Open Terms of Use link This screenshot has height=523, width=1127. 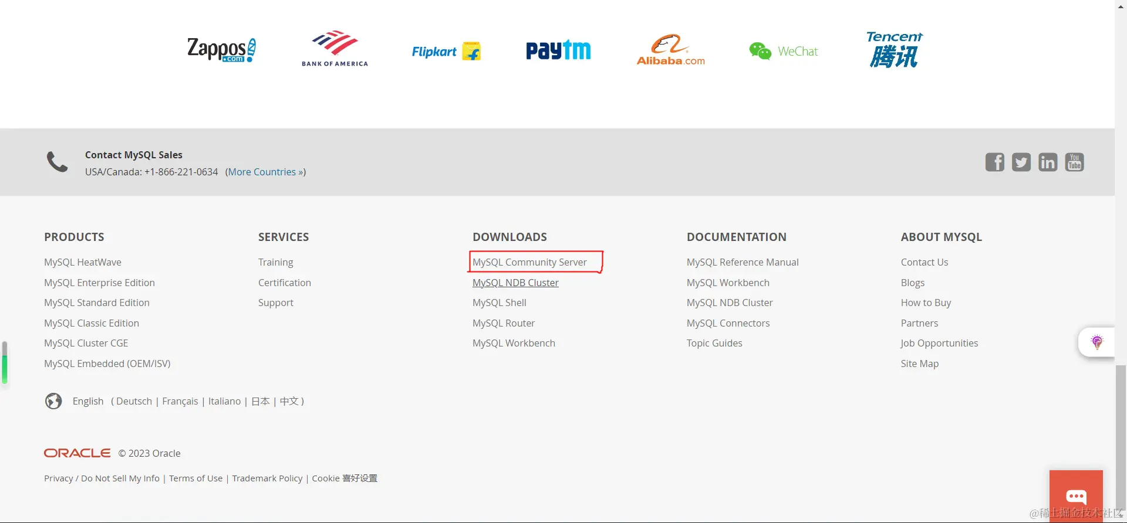(x=195, y=478)
